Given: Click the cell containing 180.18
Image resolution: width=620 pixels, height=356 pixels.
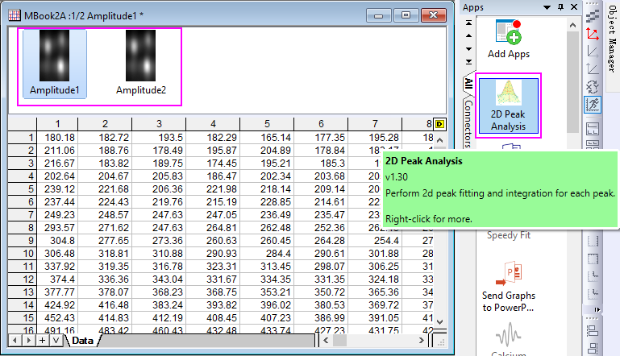Looking at the screenshot, I should 57,138.
